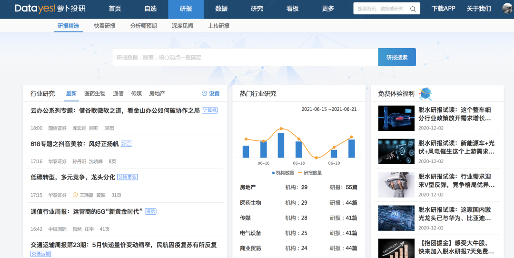The image size is (514, 258).
Task: Open 数据 in the top navigation
Action: (221, 9)
